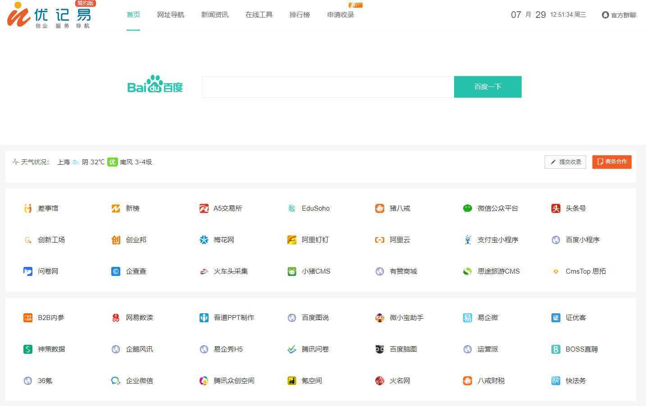Image resolution: width=646 pixels, height=406 pixels.
Task: Click the 微信公众平台 green chat icon
Action: (468, 208)
